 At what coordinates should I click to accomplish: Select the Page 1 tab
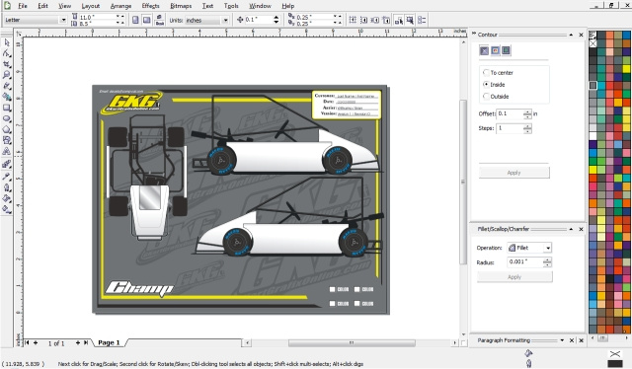pyautogui.click(x=109, y=342)
